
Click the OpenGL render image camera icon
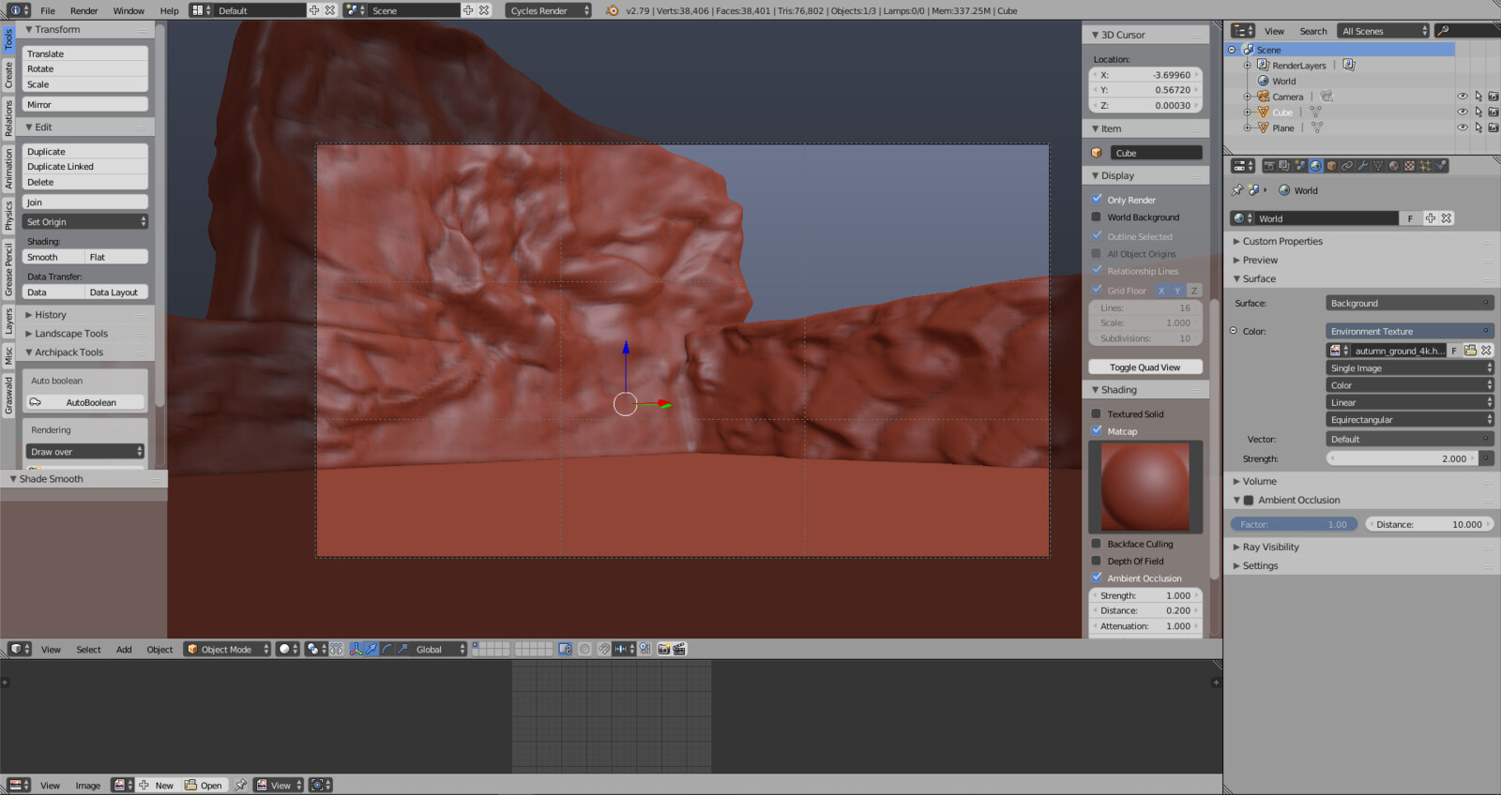[663, 649]
